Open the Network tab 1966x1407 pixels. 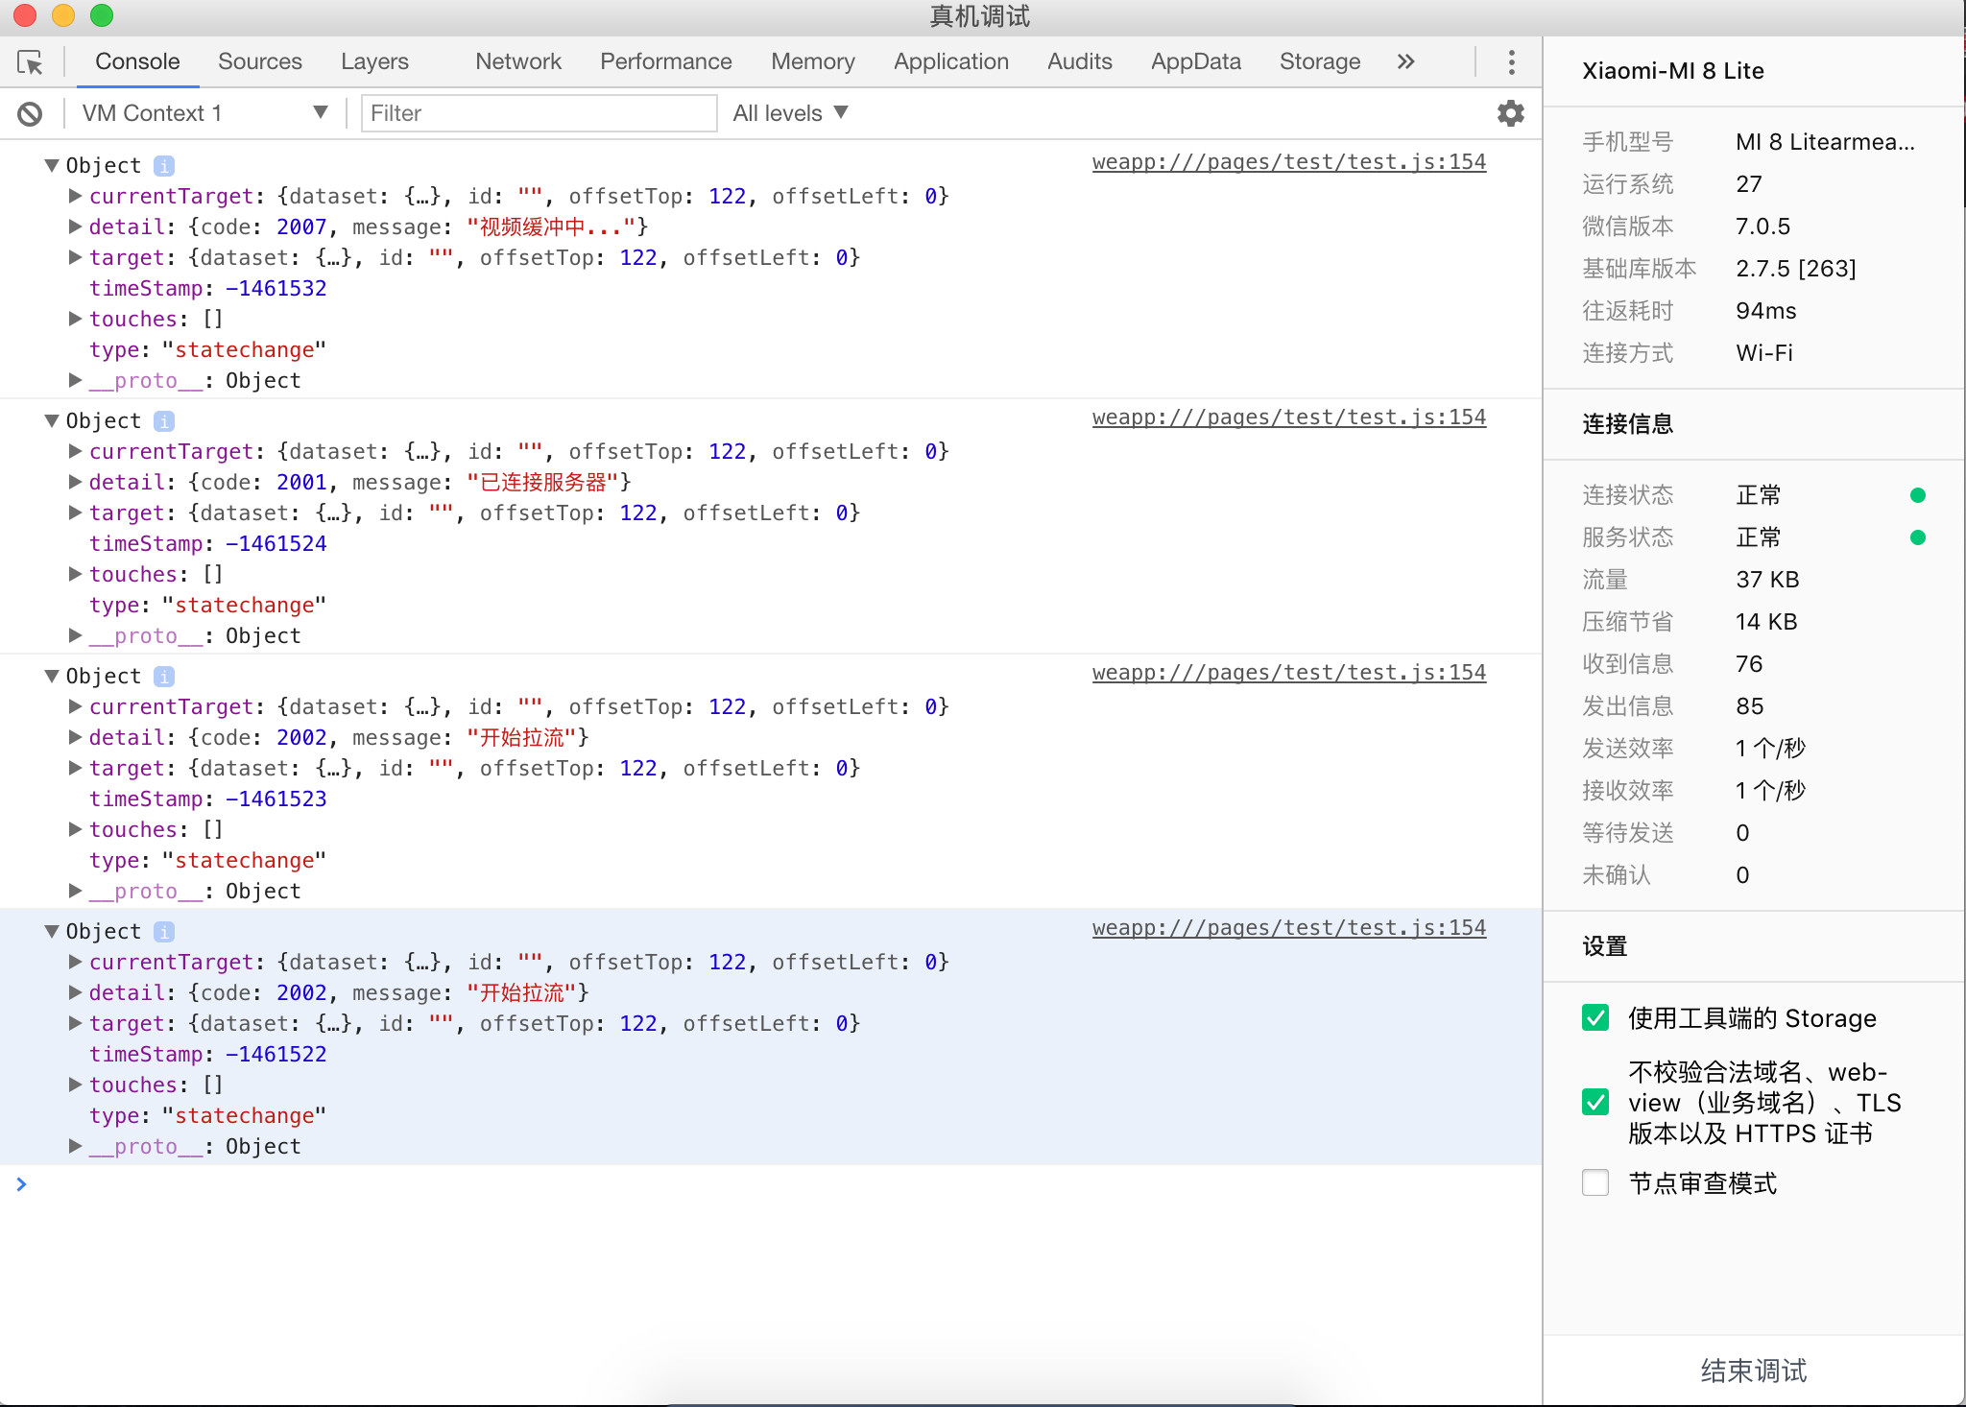point(518,61)
